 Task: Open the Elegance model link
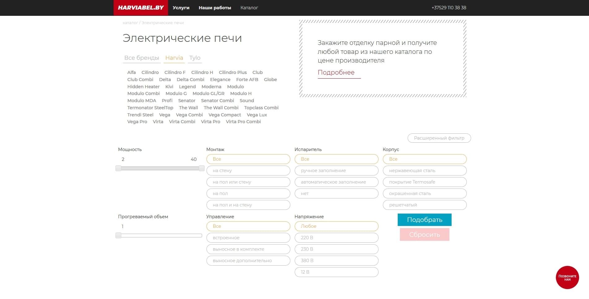[x=220, y=80]
